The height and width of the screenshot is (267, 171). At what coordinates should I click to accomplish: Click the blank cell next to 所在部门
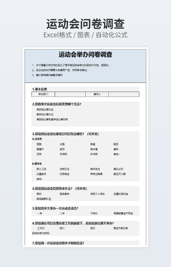[x=70, y=94]
